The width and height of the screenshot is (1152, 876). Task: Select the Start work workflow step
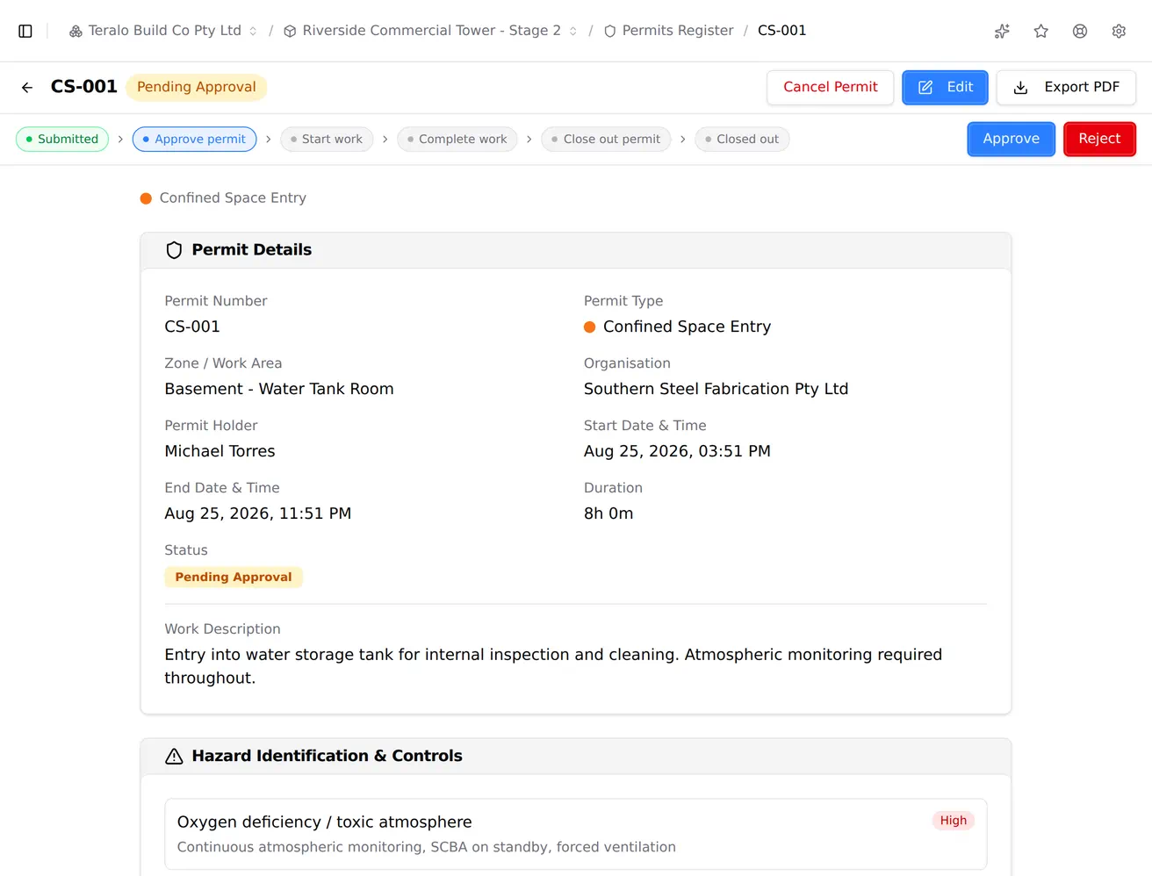click(327, 139)
